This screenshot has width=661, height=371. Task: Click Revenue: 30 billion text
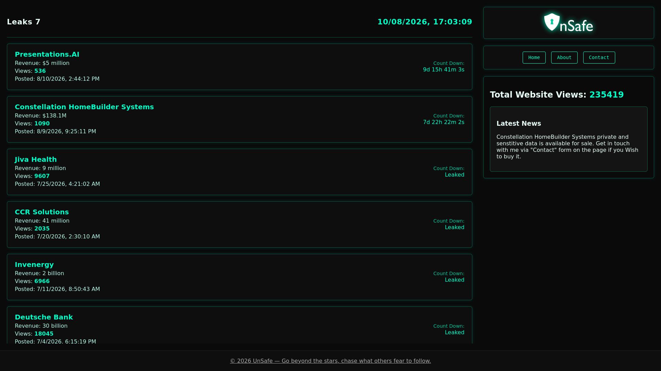coord(41,326)
